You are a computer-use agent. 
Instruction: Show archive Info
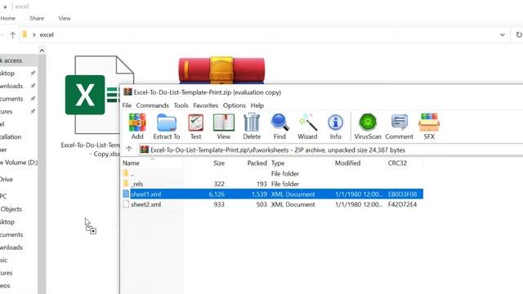335,127
